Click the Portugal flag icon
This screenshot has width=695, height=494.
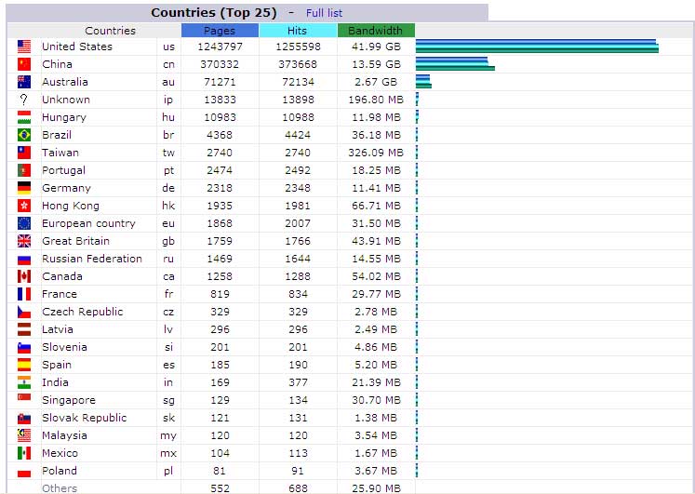tap(24, 170)
